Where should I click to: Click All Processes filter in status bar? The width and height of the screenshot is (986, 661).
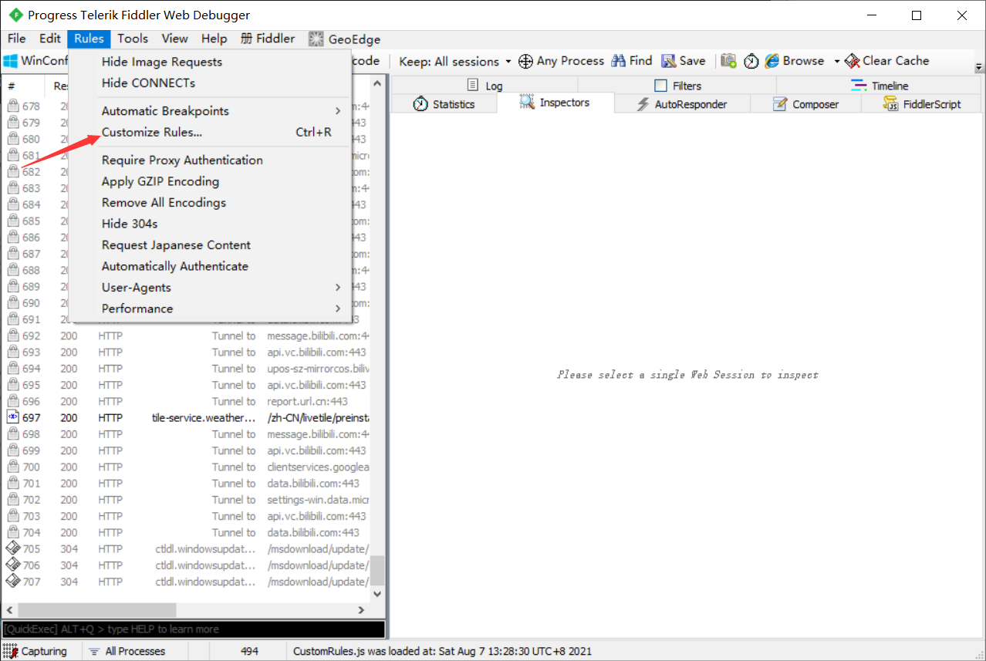(x=127, y=651)
